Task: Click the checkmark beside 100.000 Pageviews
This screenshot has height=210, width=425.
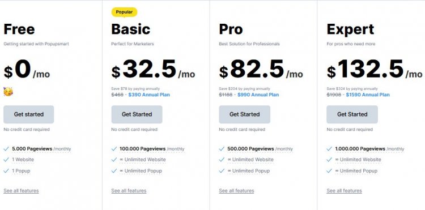Action: 114,149
